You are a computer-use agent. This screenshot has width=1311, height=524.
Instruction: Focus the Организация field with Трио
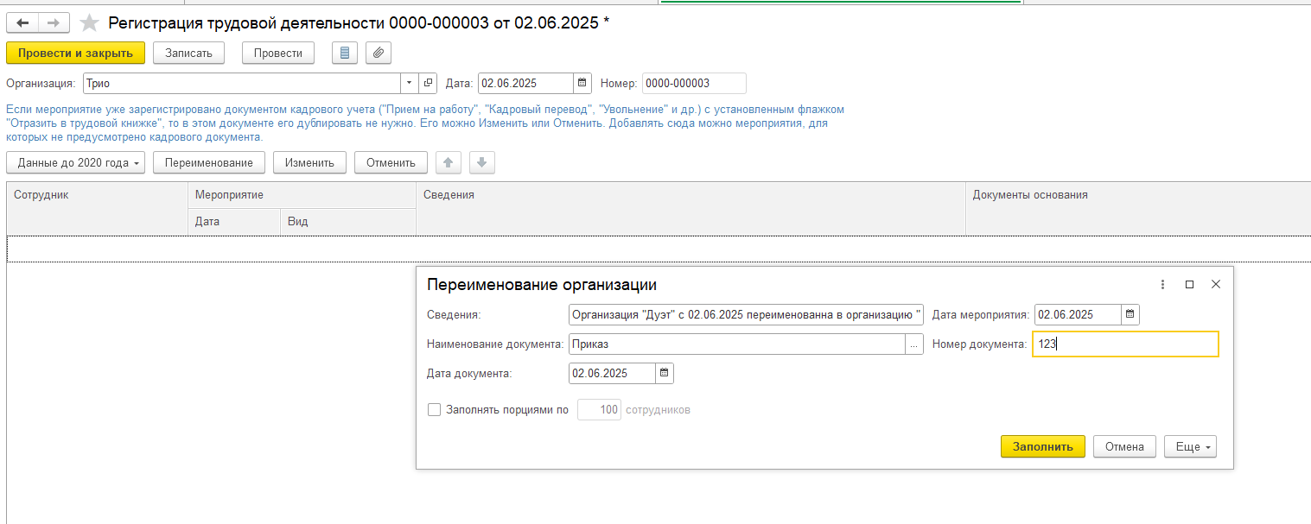(241, 84)
